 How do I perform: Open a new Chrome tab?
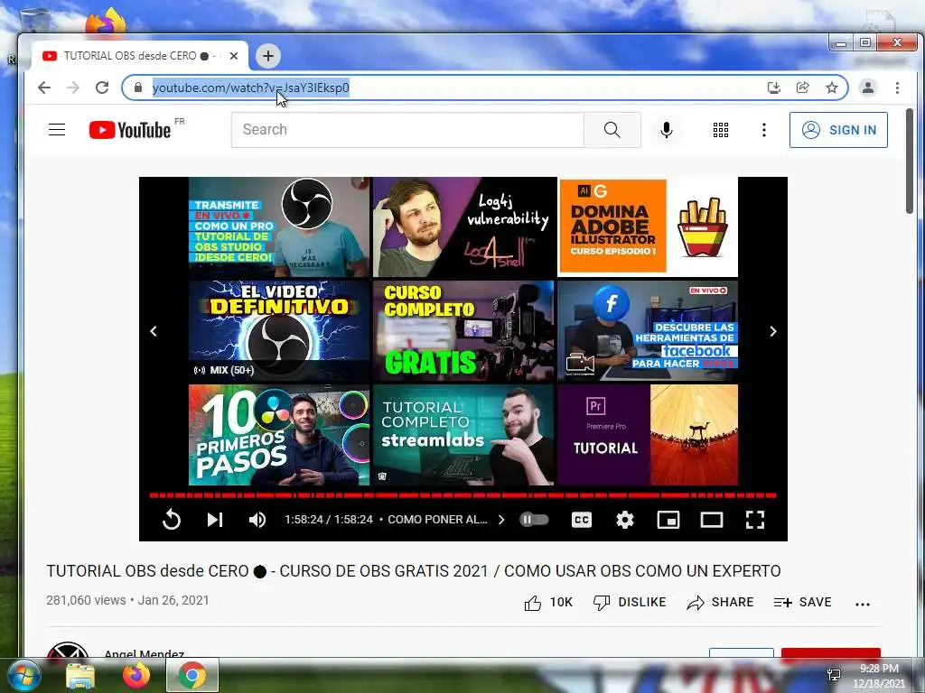click(267, 56)
